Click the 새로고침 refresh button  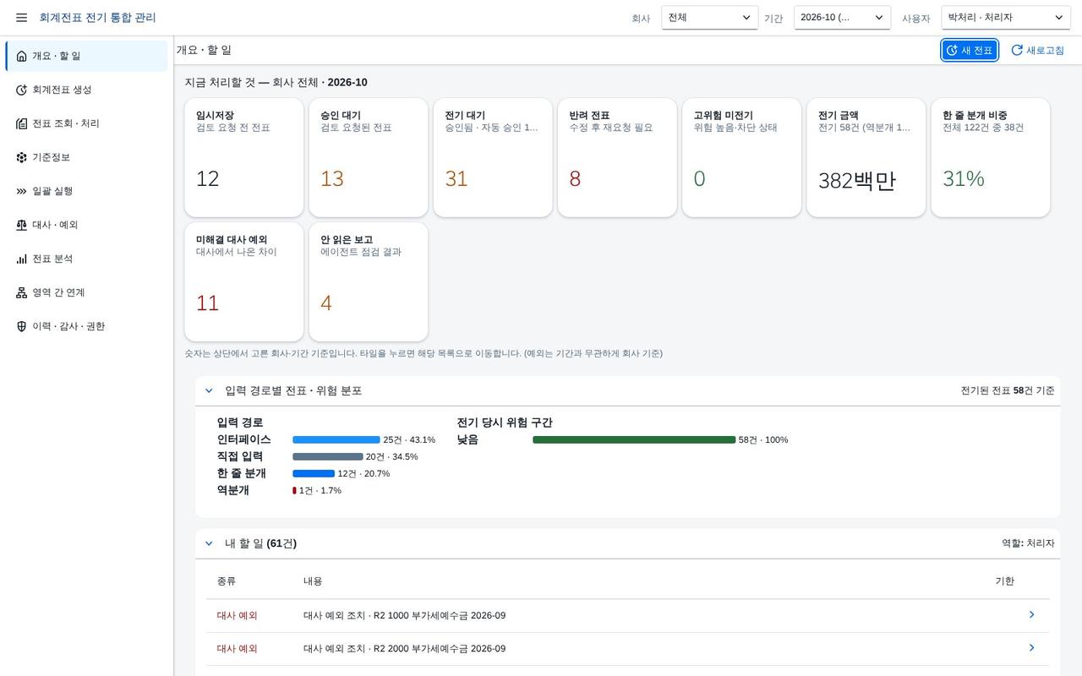click(x=1037, y=51)
